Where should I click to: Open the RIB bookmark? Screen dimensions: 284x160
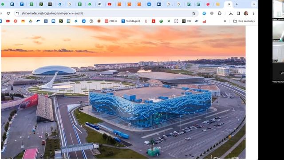[186, 21]
